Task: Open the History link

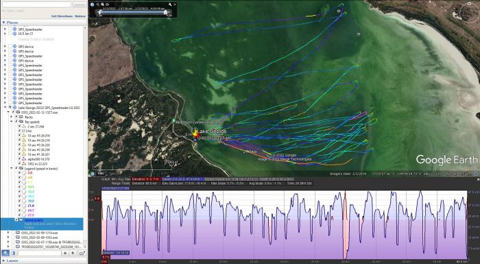Action: tap(80, 16)
